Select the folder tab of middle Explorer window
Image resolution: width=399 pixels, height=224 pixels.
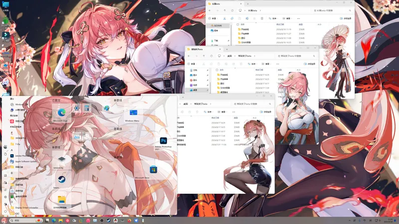coord(203,49)
